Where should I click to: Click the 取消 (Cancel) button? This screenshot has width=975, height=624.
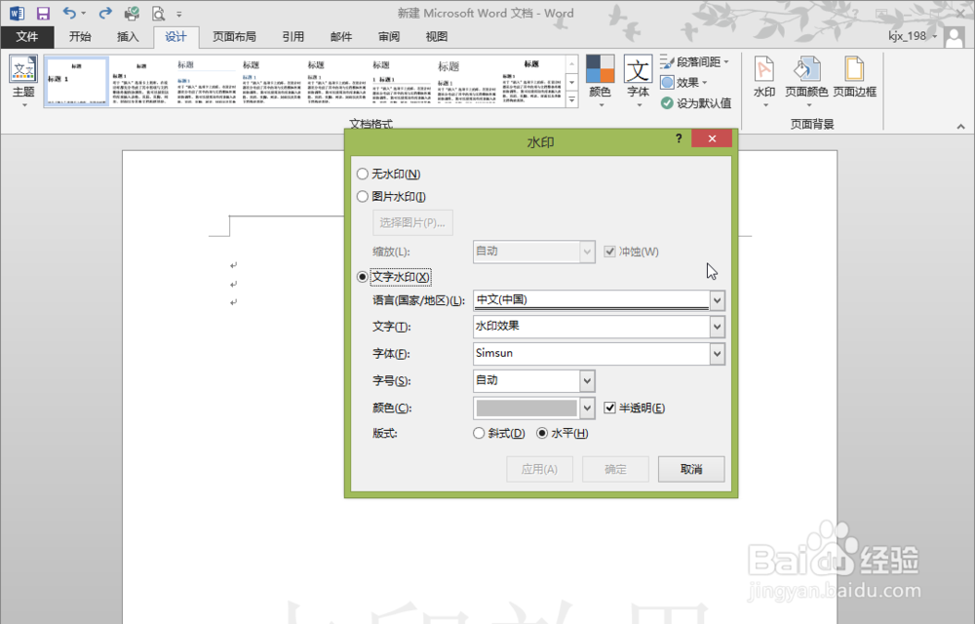691,469
